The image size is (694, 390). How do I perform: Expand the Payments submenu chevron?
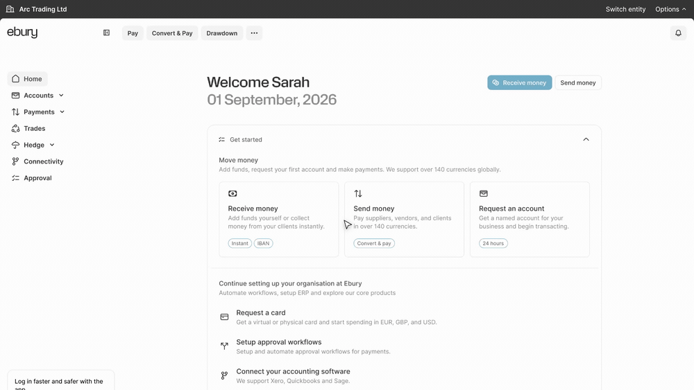tap(62, 112)
